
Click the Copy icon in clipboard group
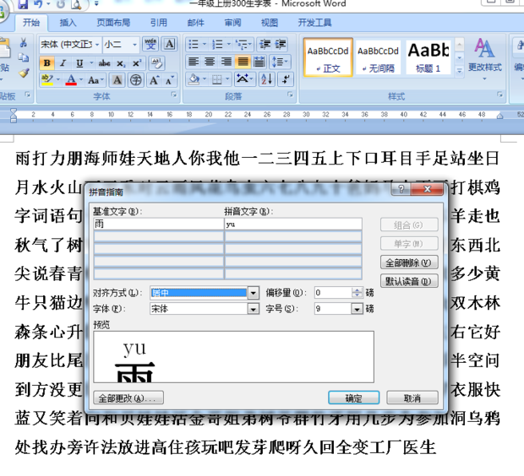24,57
